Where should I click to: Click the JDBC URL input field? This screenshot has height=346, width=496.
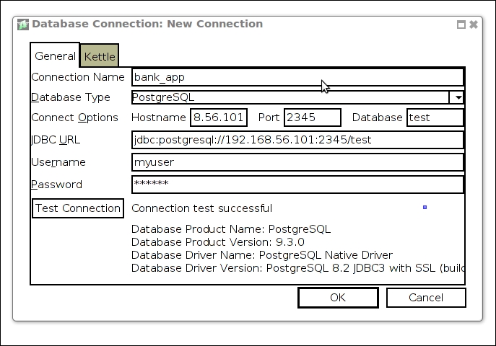click(297, 140)
